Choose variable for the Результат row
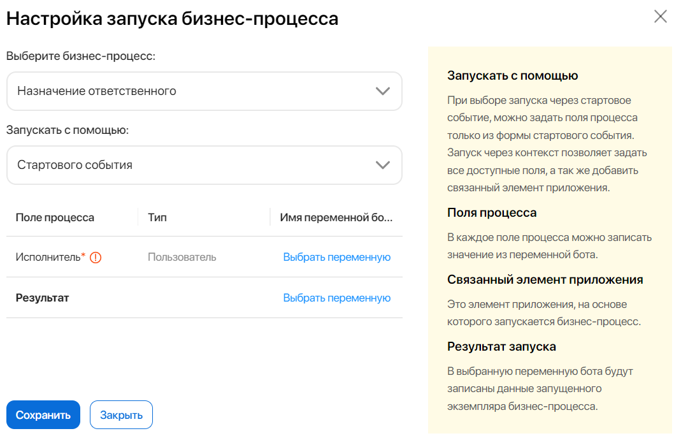Viewport: 681px width, 438px height. (336, 298)
